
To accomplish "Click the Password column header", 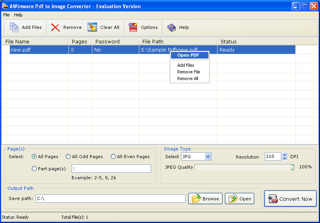I will [x=115, y=41].
